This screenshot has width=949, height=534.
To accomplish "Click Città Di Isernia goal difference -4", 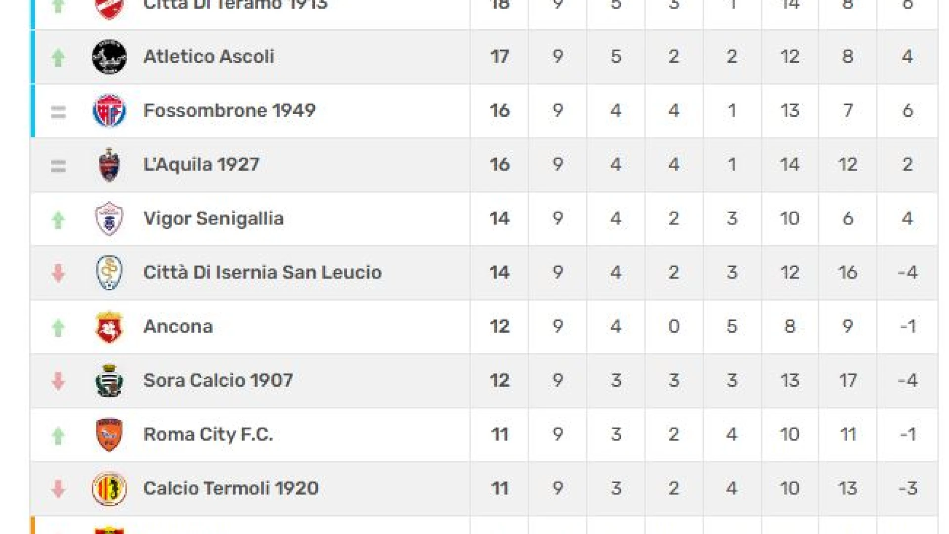I will tap(907, 272).
